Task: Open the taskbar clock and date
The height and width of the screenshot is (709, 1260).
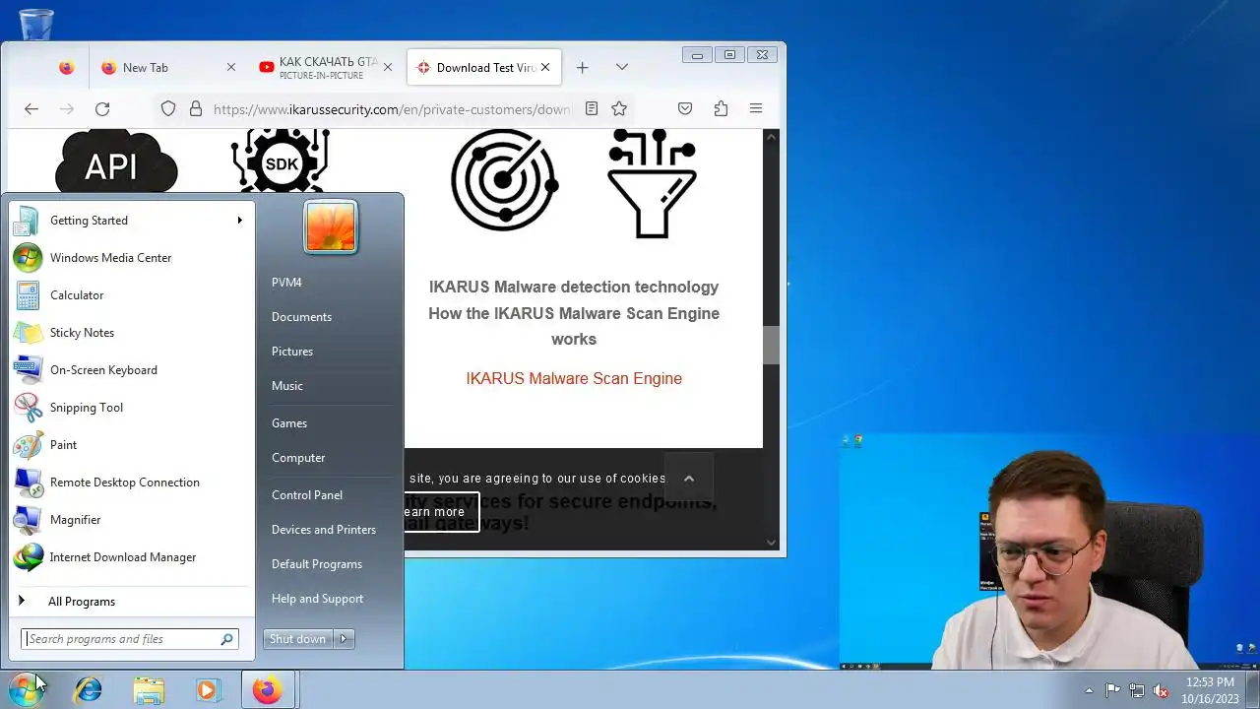Action: pos(1210,690)
